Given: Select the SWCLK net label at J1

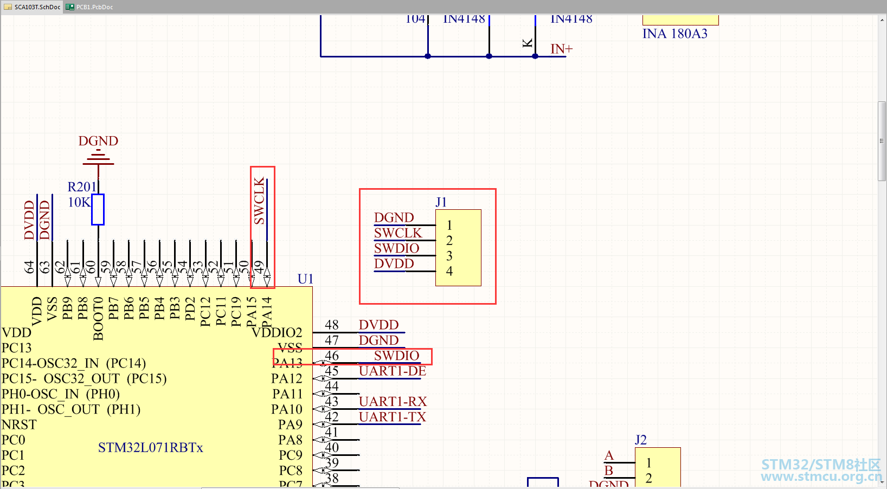Looking at the screenshot, I should pos(398,233).
